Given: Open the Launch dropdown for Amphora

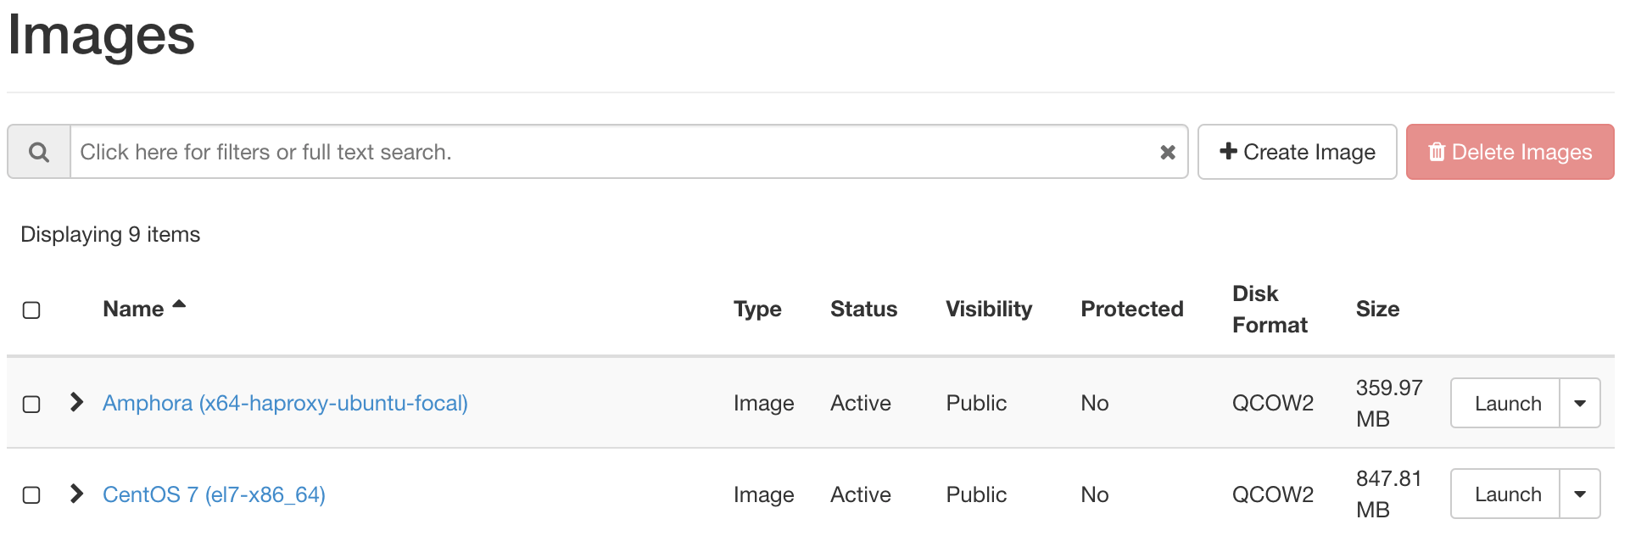Looking at the screenshot, I should click(1581, 404).
